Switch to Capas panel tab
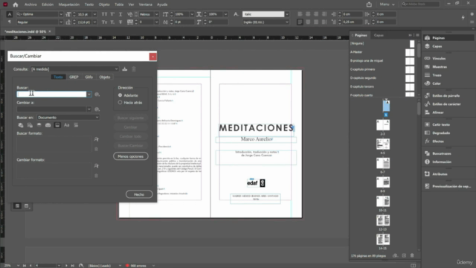Image resolution: width=476 pixels, height=268 pixels. [x=379, y=35]
